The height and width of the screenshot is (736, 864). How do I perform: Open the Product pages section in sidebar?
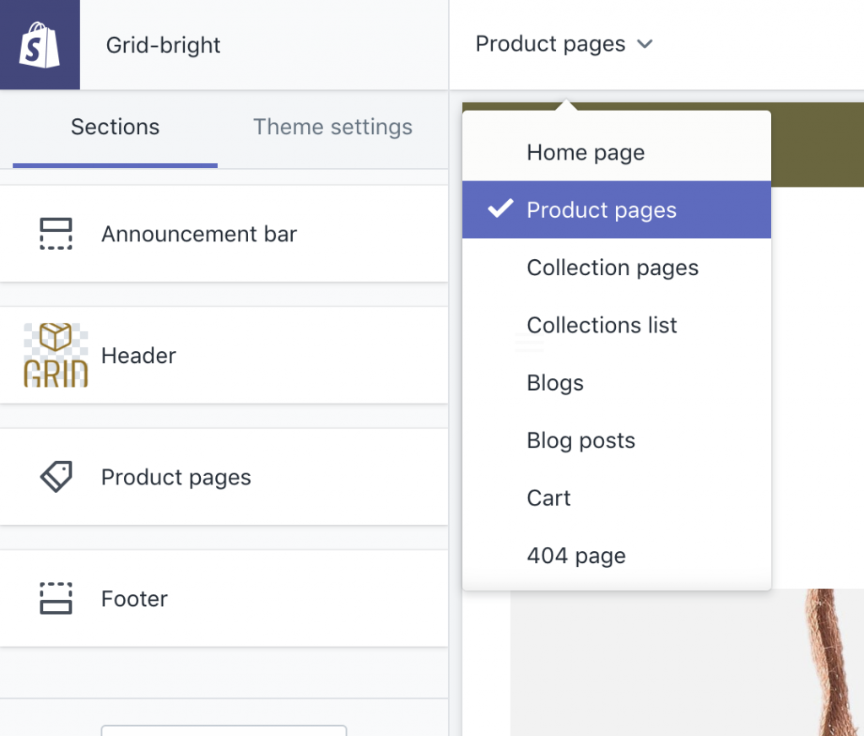[224, 476]
